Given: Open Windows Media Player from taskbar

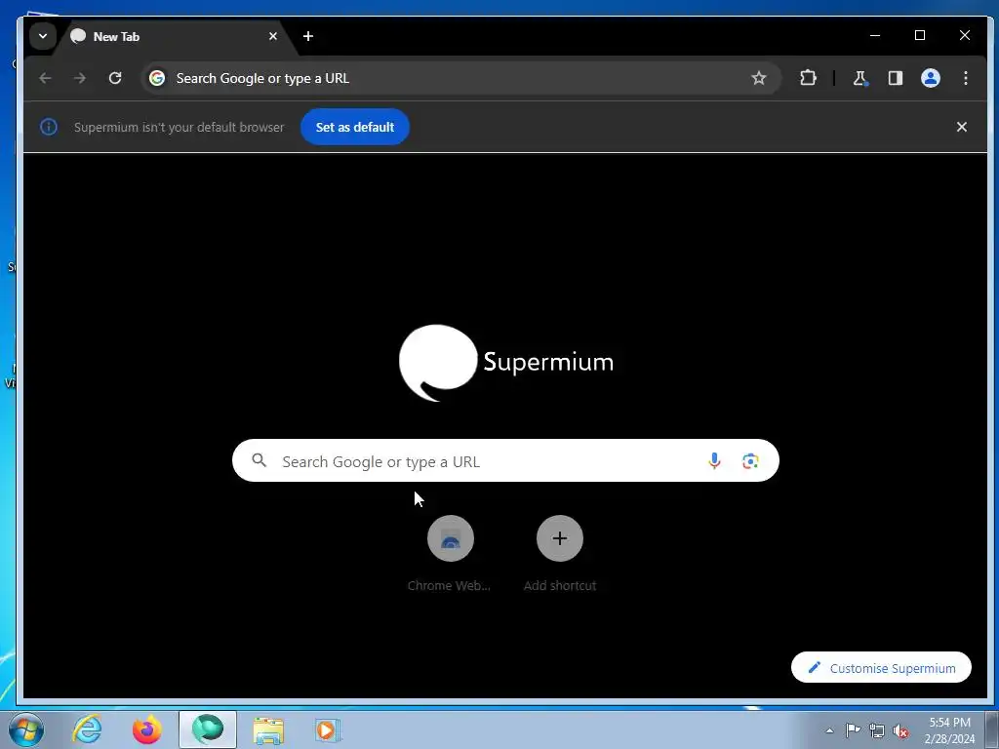Looking at the screenshot, I should click(328, 729).
